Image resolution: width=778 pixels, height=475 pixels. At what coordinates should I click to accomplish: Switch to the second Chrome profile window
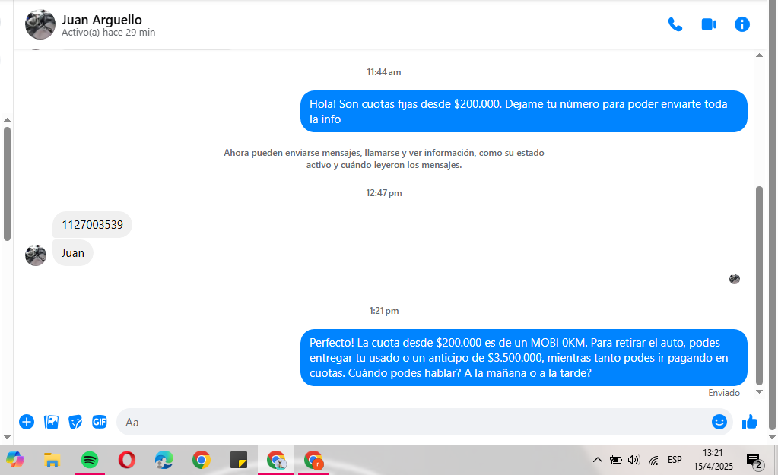[x=313, y=460]
